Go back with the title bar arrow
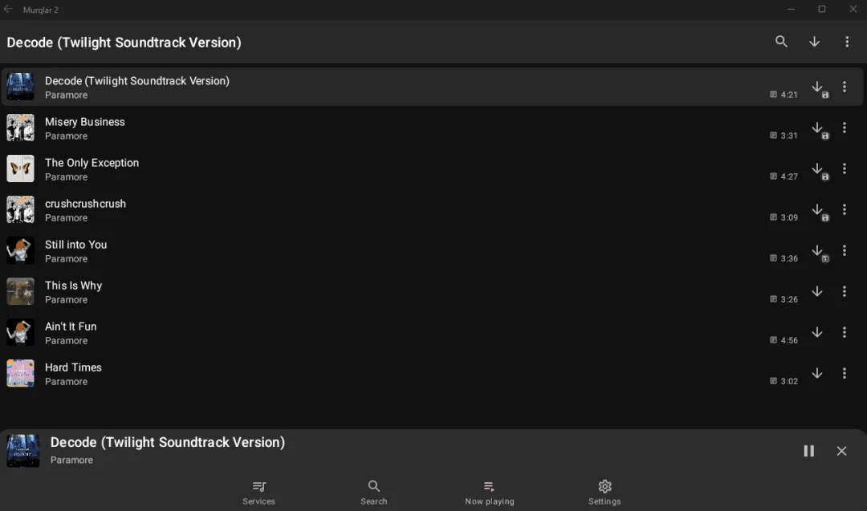This screenshot has width=867, height=511. pyautogui.click(x=8, y=9)
